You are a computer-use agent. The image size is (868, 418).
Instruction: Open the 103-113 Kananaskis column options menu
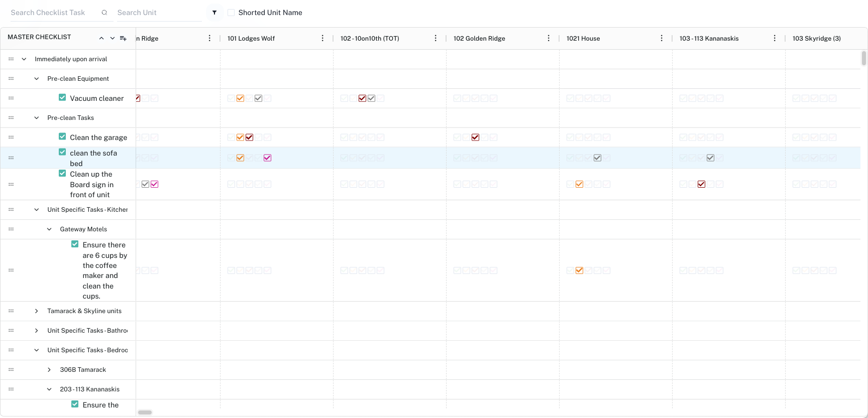(x=775, y=38)
